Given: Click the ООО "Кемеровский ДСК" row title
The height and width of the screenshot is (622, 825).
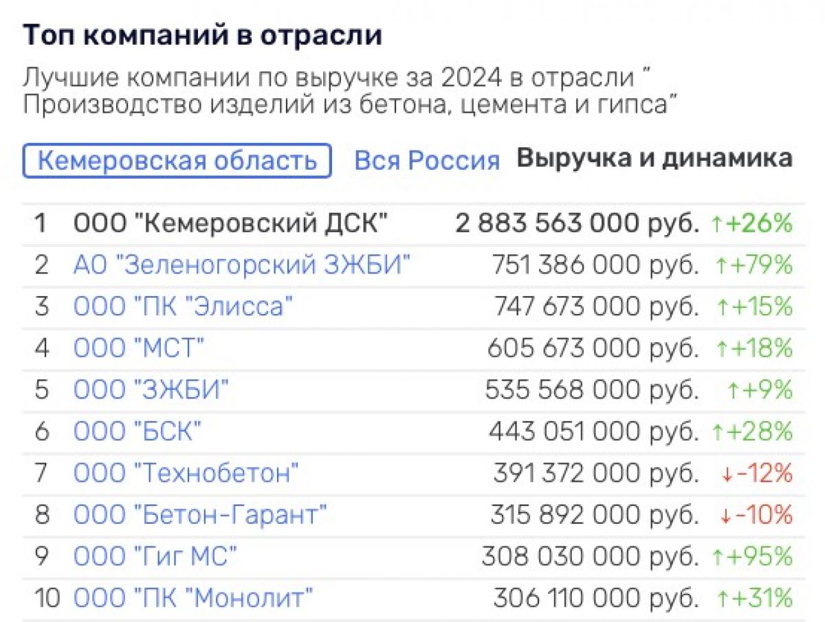Looking at the screenshot, I should point(231,223).
